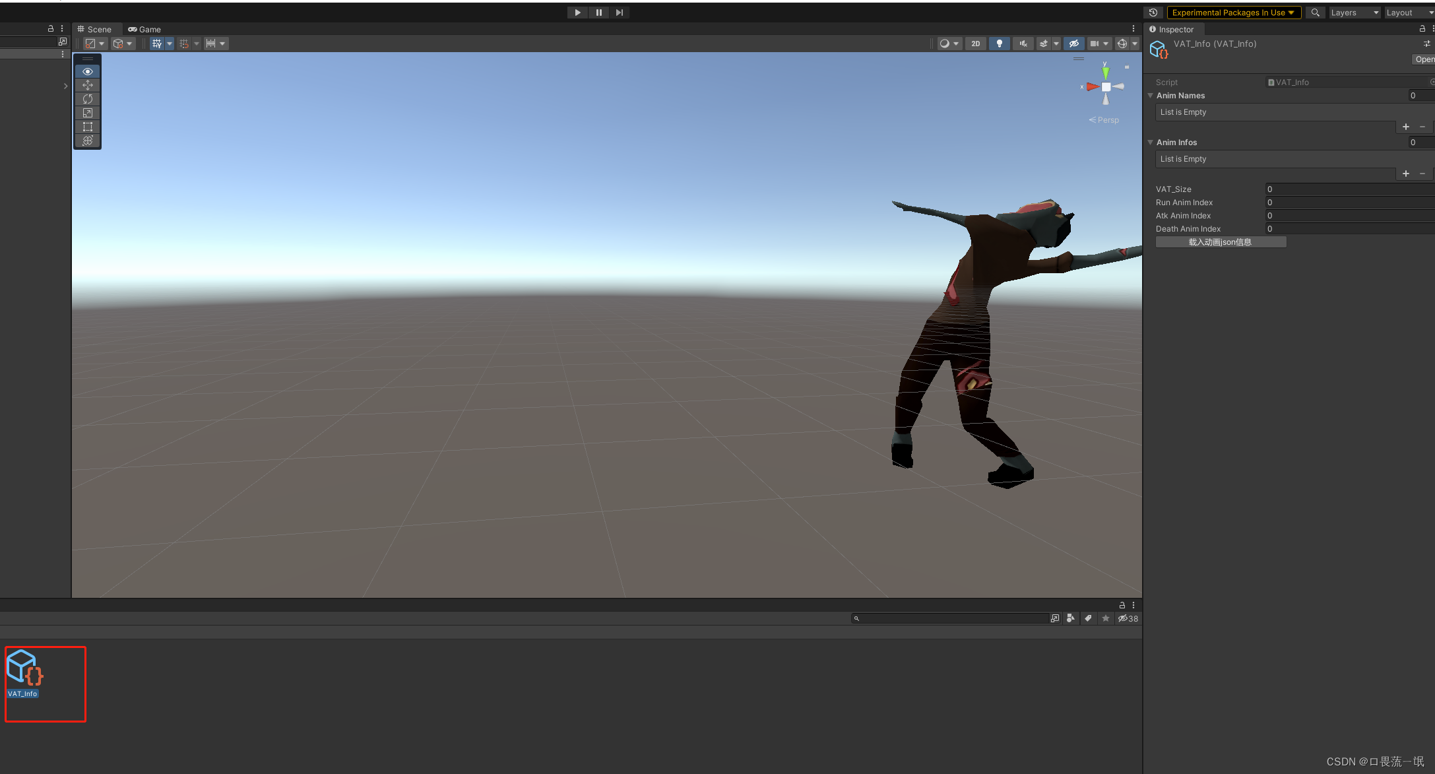Toggle the Project panel lock icon
This screenshot has height=774, width=1435.
click(x=1122, y=605)
